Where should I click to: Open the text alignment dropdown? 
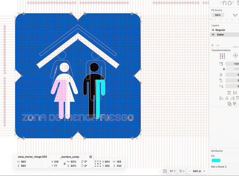click(182, 171)
